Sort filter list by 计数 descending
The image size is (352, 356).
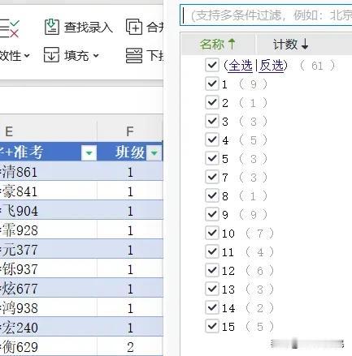tap(290, 44)
